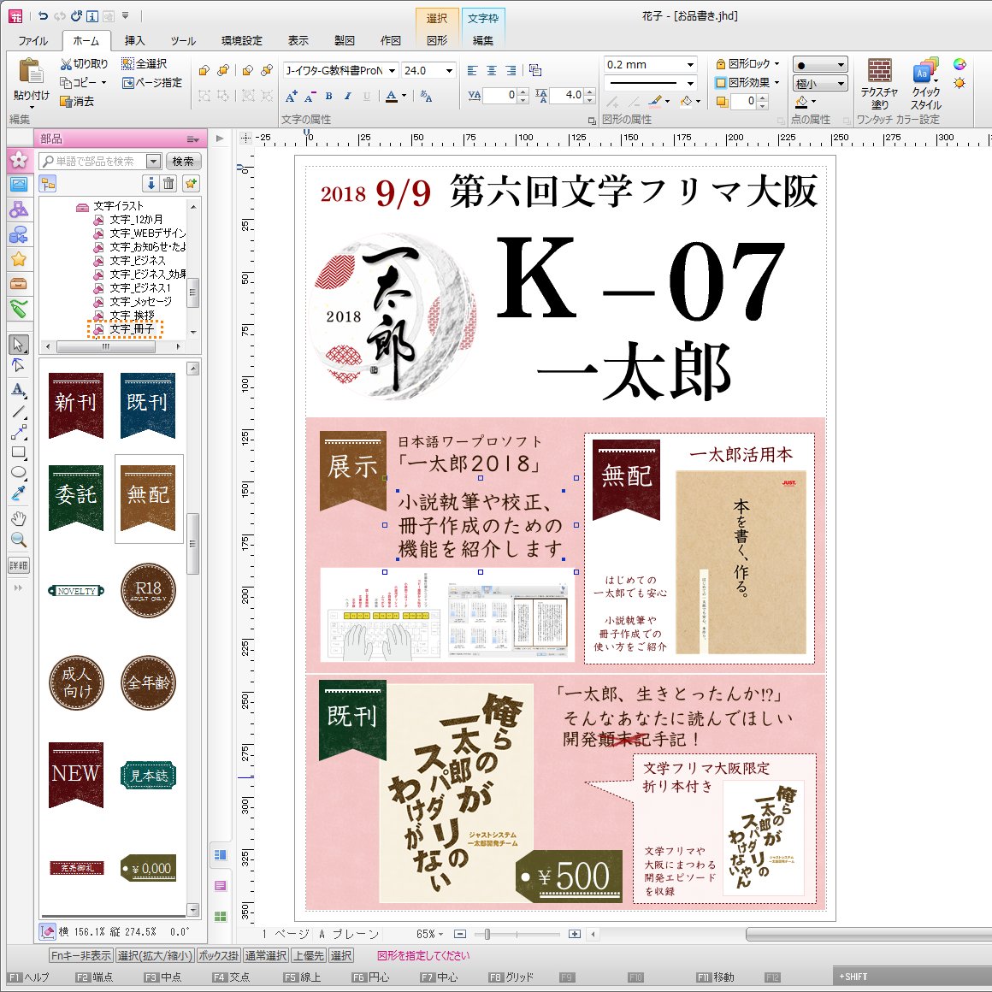The height and width of the screenshot is (992, 992).
Task: Click the color wheel settings icon
Action: 960,64
